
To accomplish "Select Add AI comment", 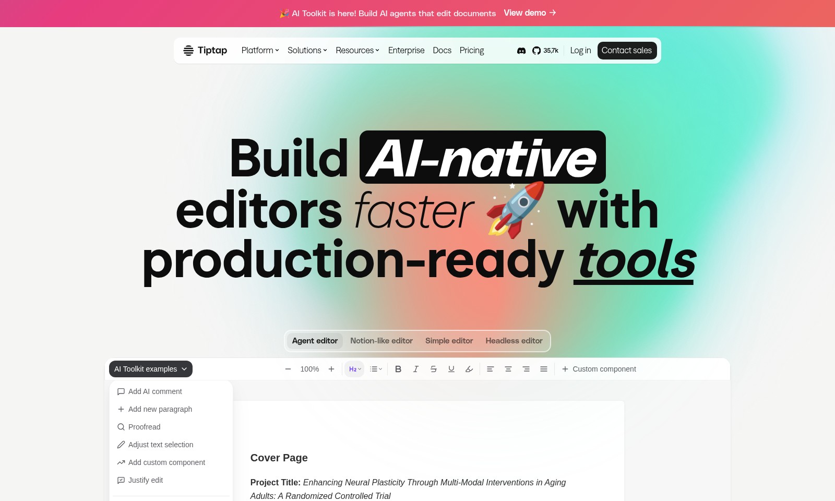I will (x=171, y=391).
